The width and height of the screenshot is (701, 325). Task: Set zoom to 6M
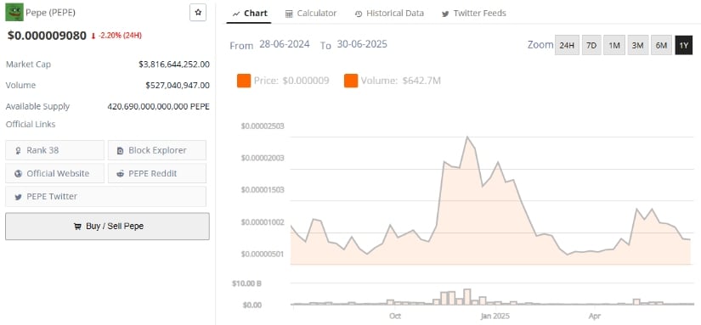(661, 45)
